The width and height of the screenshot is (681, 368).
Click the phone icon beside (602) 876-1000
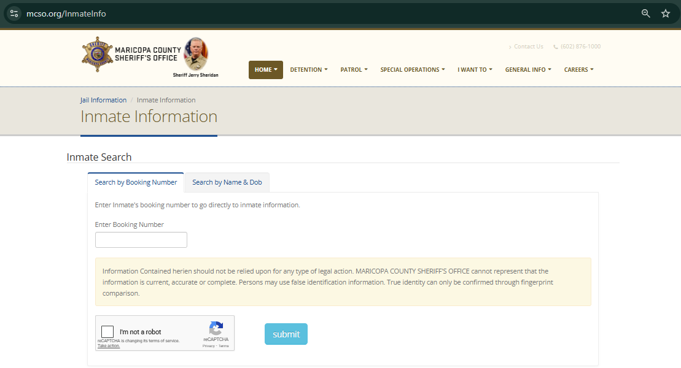pyautogui.click(x=556, y=47)
